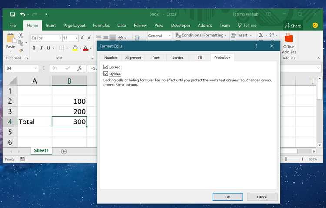Click the AutoSum sigma icon
326x208 pixels.
point(261,35)
